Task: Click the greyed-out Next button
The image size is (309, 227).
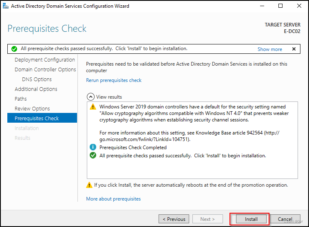Action: pos(207,219)
